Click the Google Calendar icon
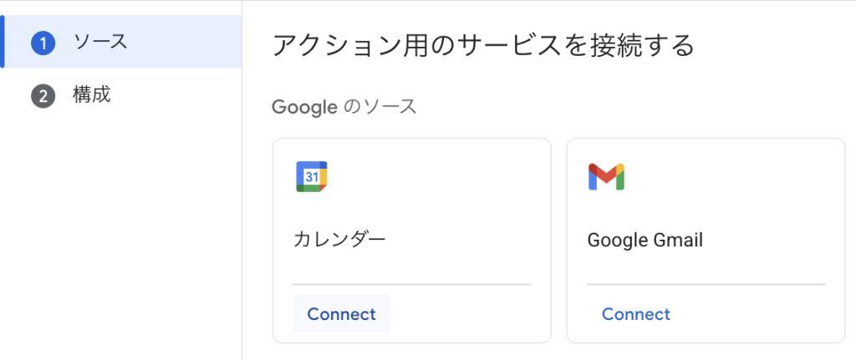The image size is (856, 360). [x=311, y=176]
